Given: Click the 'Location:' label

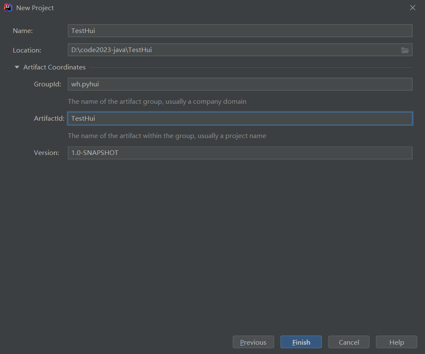Looking at the screenshot, I should [27, 50].
